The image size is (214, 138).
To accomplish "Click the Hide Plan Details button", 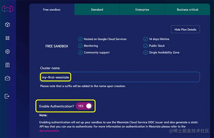I will pyautogui.click(x=185, y=29).
